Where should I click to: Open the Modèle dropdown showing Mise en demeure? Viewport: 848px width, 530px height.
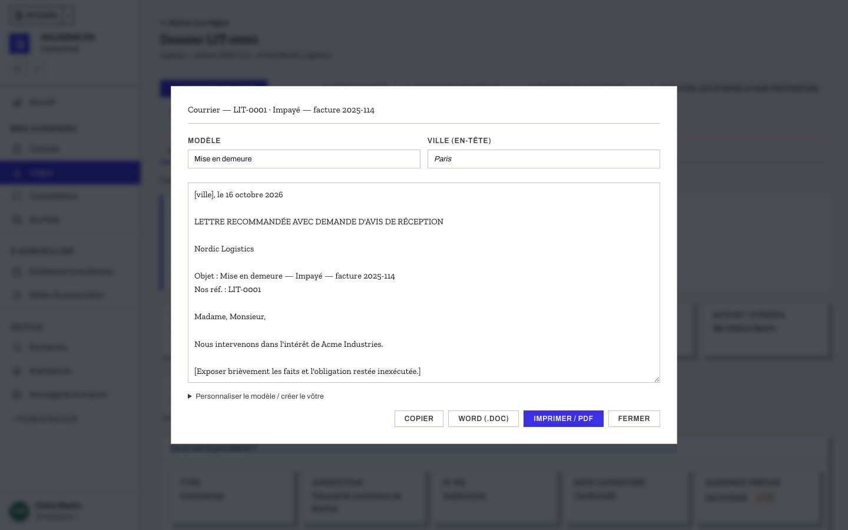[304, 159]
